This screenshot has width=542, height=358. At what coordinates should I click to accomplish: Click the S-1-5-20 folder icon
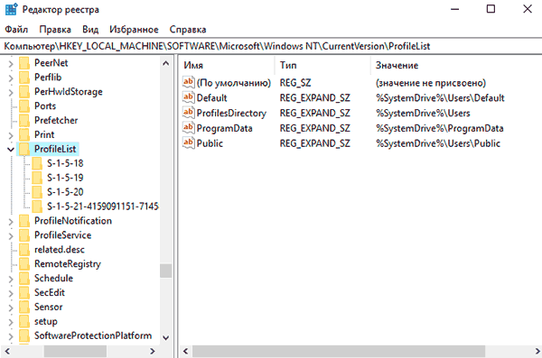tap(37, 192)
